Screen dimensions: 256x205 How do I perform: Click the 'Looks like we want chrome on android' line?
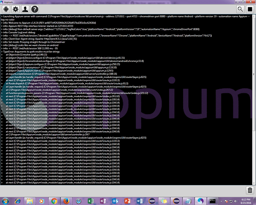click(30, 45)
